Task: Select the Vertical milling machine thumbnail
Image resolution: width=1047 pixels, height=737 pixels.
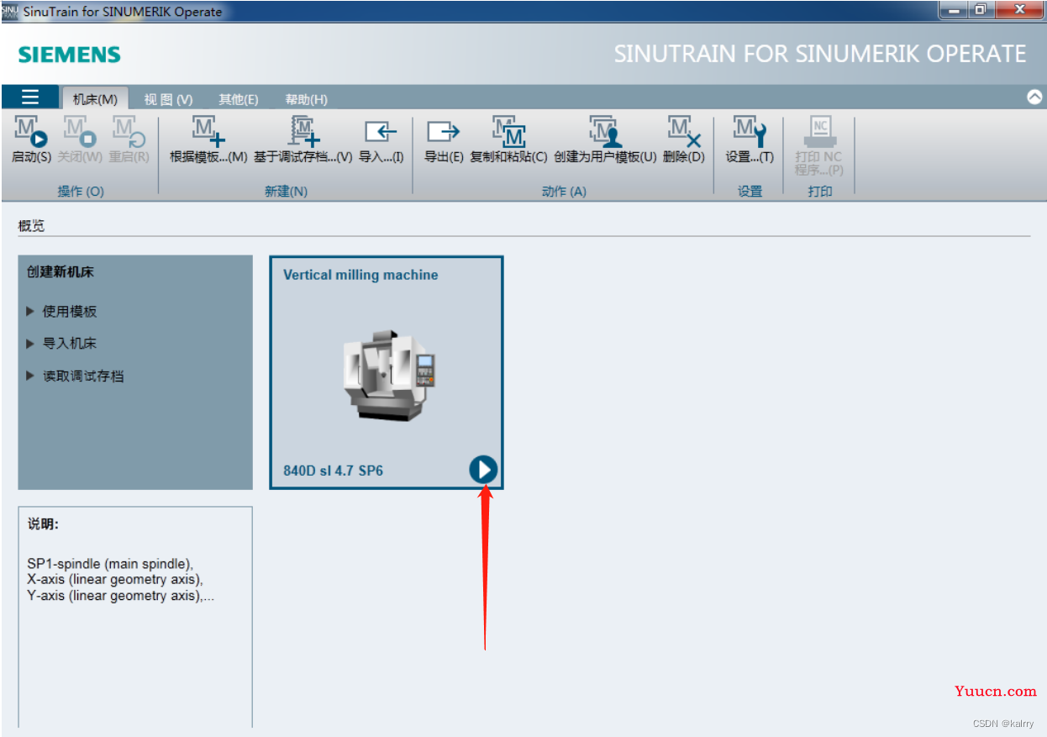Action: pyautogui.click(x=390, y=375)
